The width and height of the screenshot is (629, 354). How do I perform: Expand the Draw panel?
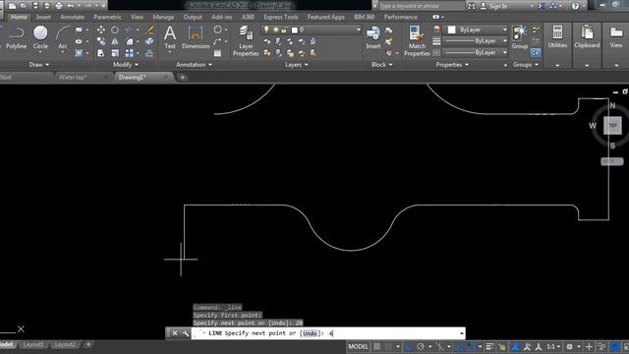click(39, 65)
